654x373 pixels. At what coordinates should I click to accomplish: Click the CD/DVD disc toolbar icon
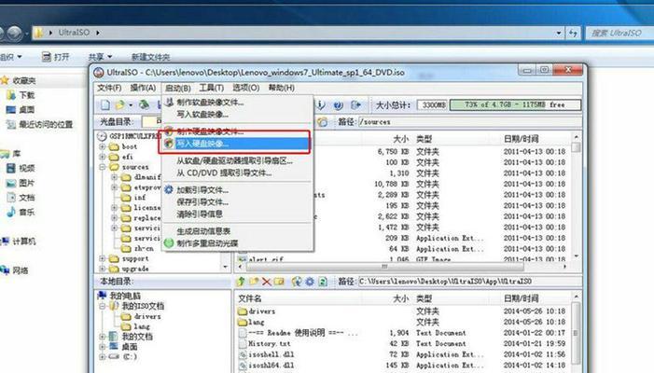(145, 105)
